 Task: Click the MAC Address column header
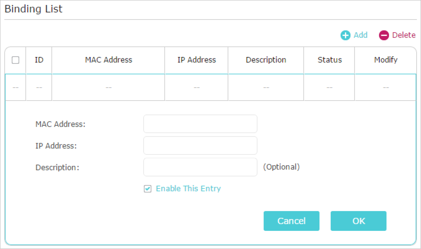109,60
